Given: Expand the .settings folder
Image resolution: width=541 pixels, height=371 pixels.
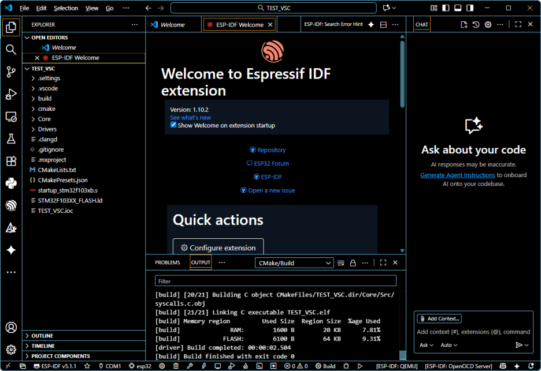Looking at the screenshot, I should point(84,78).
